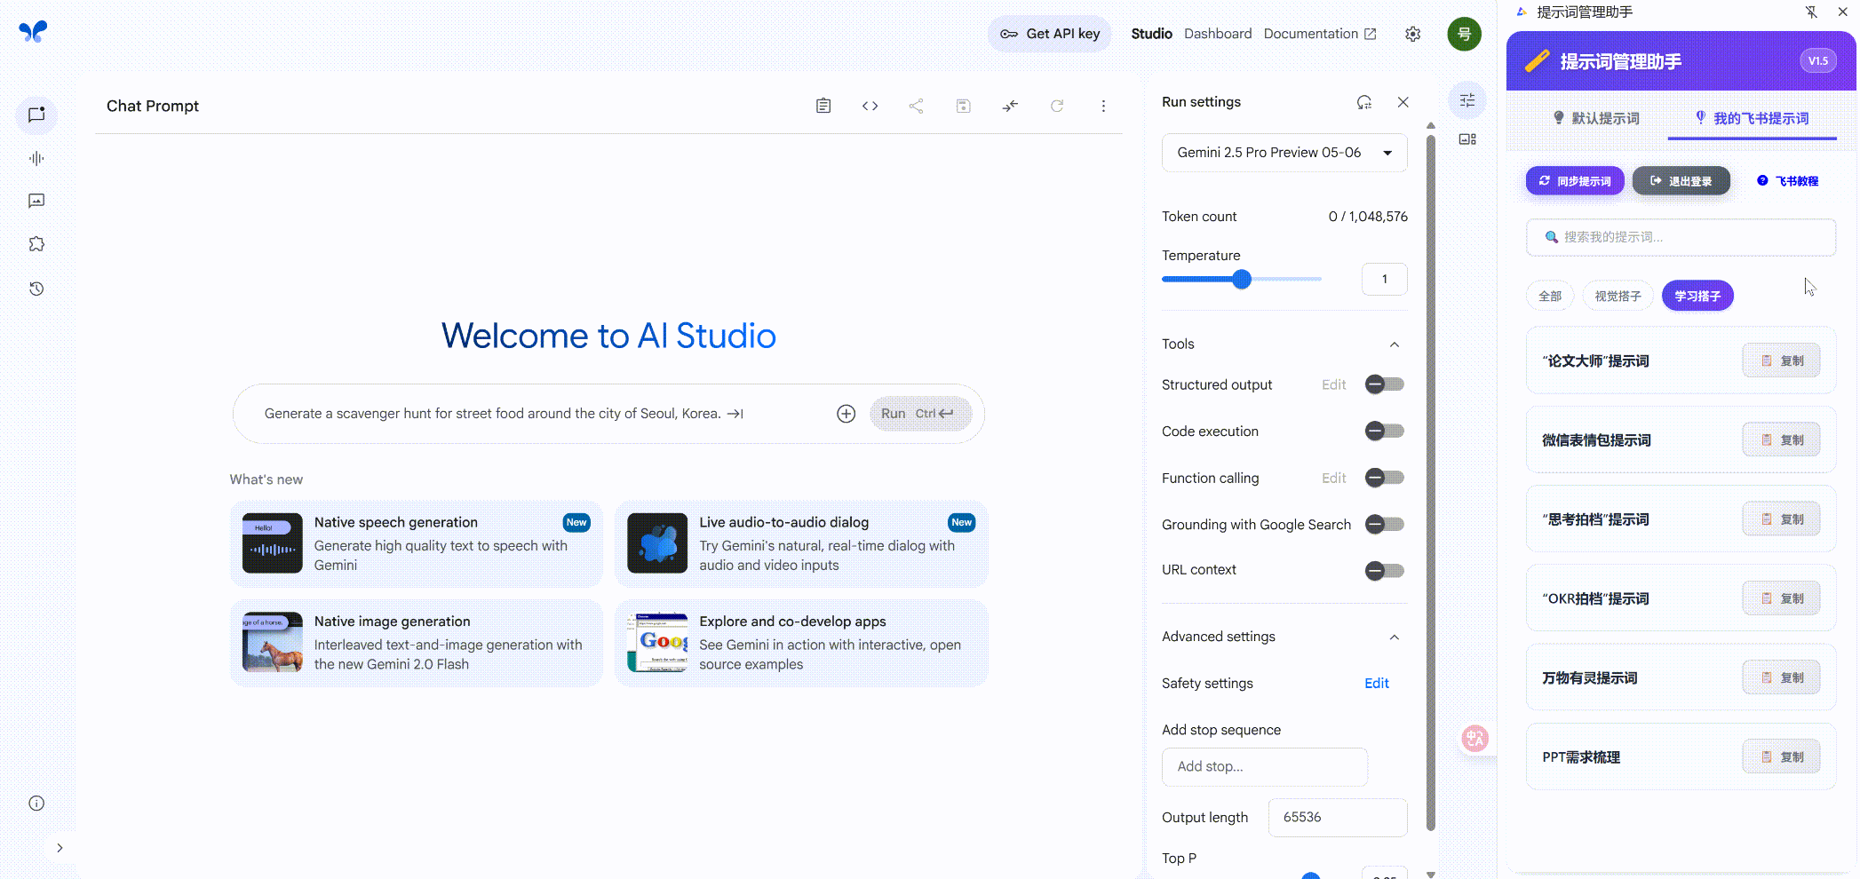
Task: Open the Build apps puzzle sidebar icon
Action: click(x=36, y=244)
